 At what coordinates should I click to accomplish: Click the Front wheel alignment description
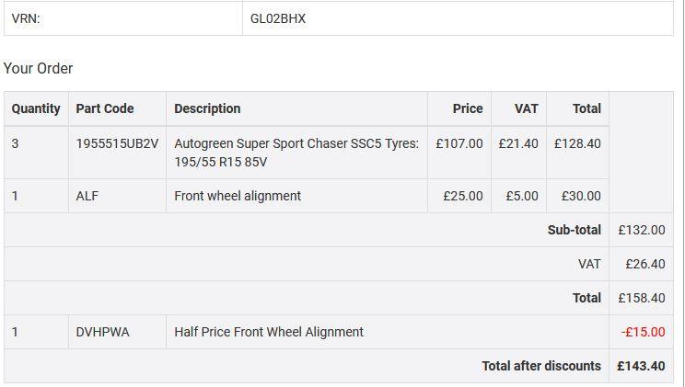point(238,196)
